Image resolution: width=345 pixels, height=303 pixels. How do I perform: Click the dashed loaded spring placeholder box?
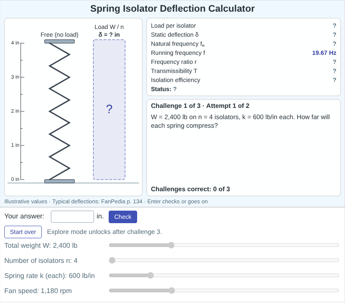110,110
